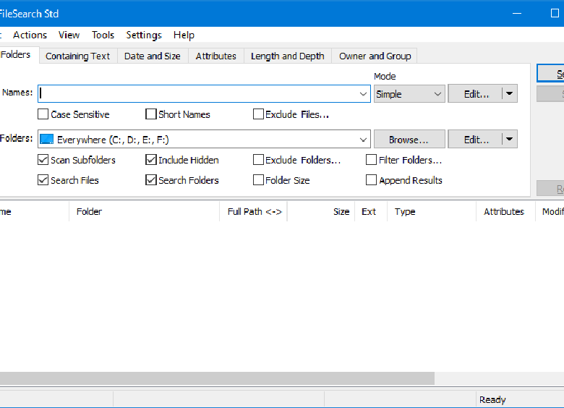Click the horizontal scrollbar thumb in results

(x=217, y=378)
